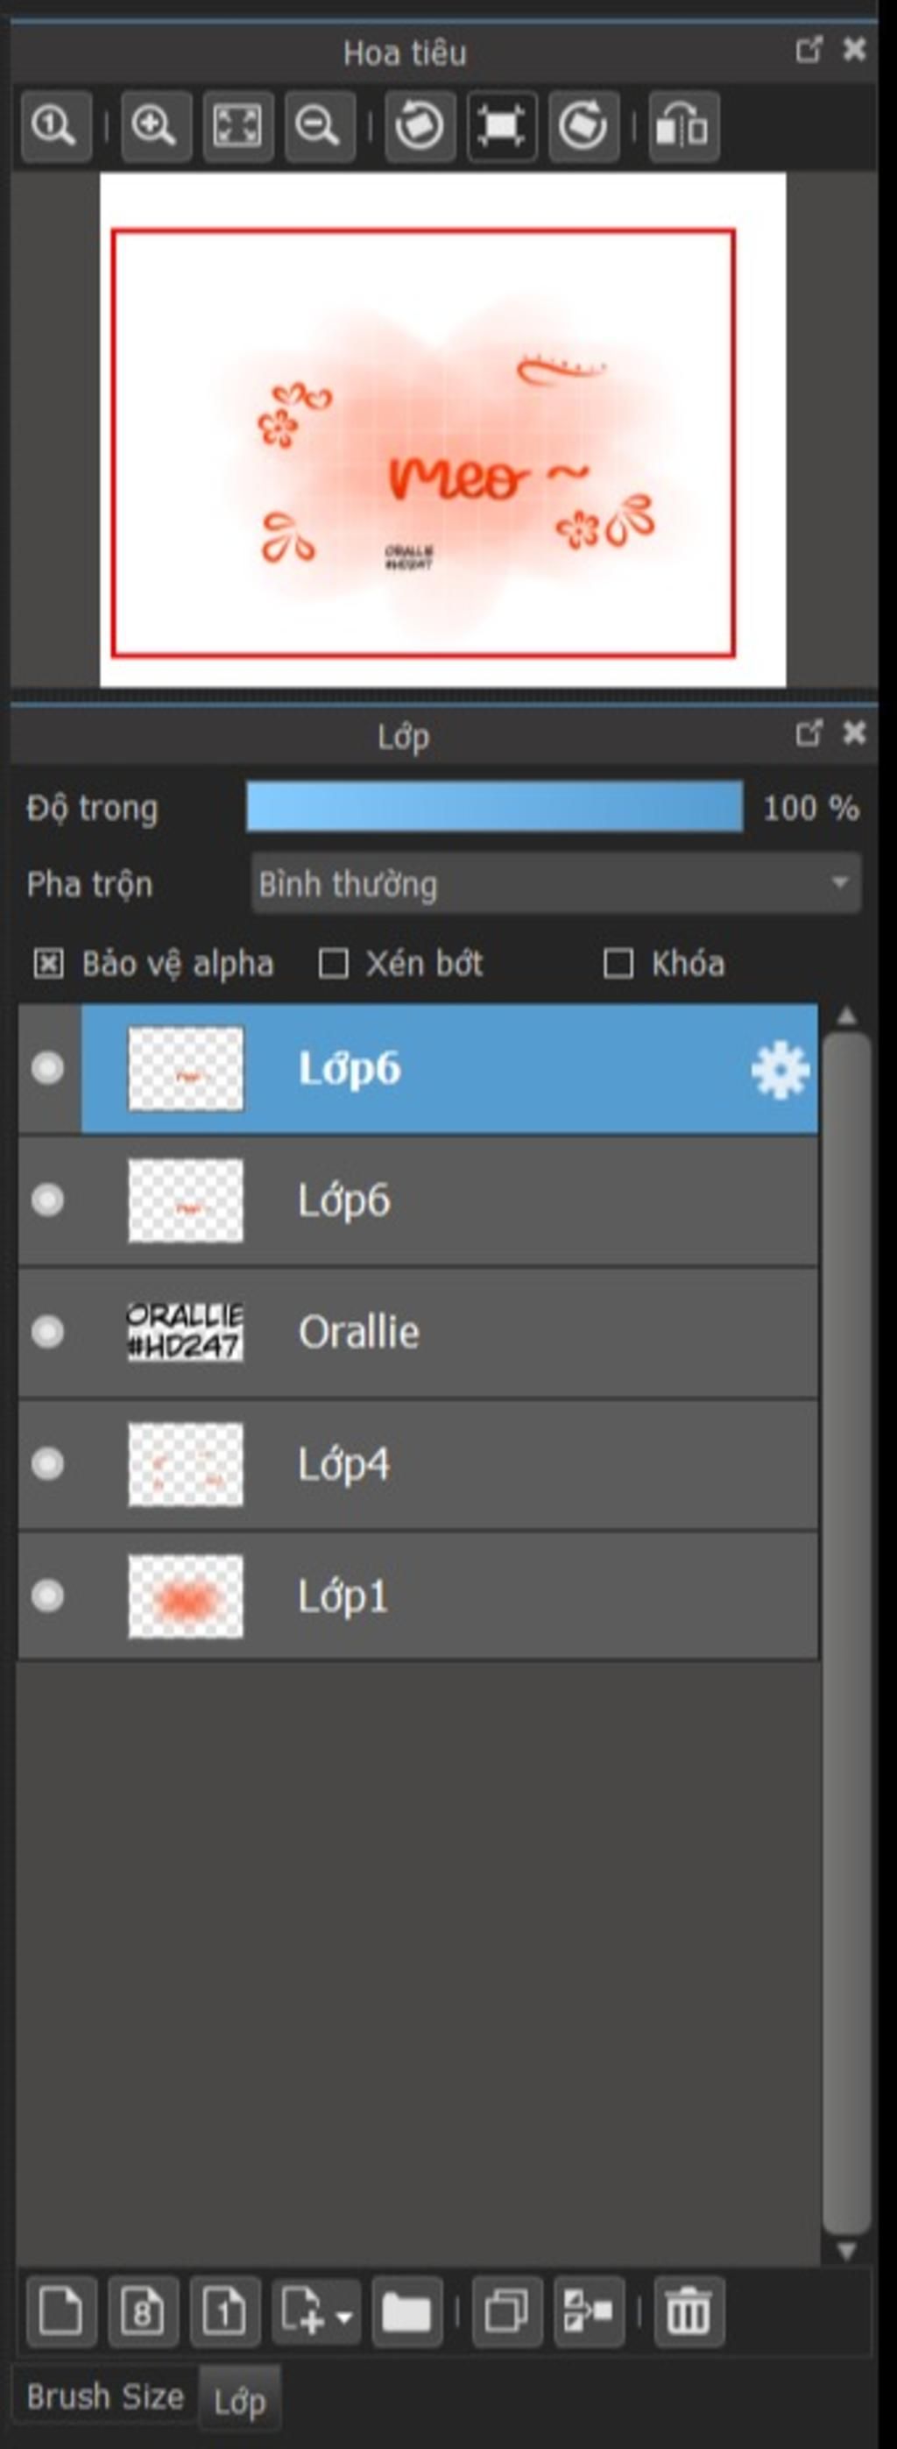This screenshot has height=2449, width=897.
Task: Enable the Khóa checkbox
Action: click(x=618, y=964)
